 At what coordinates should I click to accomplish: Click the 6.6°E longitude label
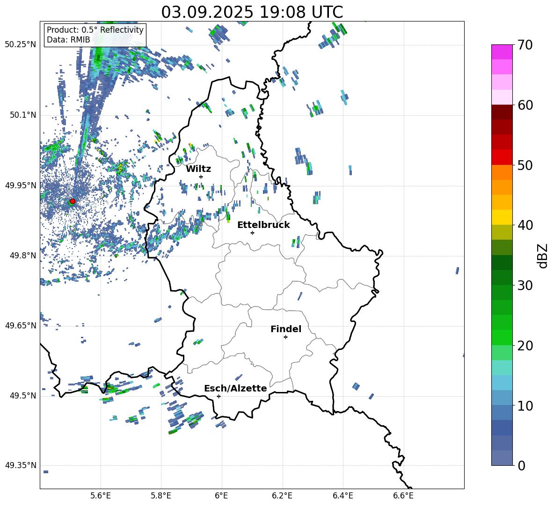(x=403, y=496)
